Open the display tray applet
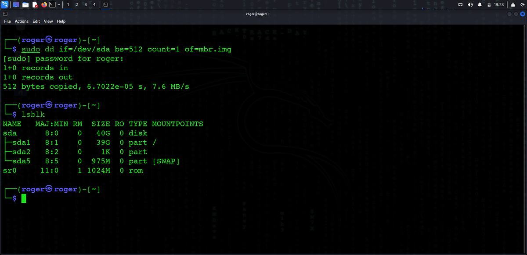Screen dimensions: 527x255 tap(459, 4)
